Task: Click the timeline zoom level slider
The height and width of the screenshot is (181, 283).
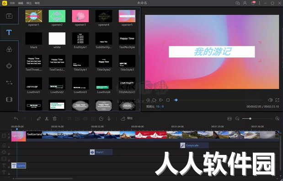Action: pos(257,118)
